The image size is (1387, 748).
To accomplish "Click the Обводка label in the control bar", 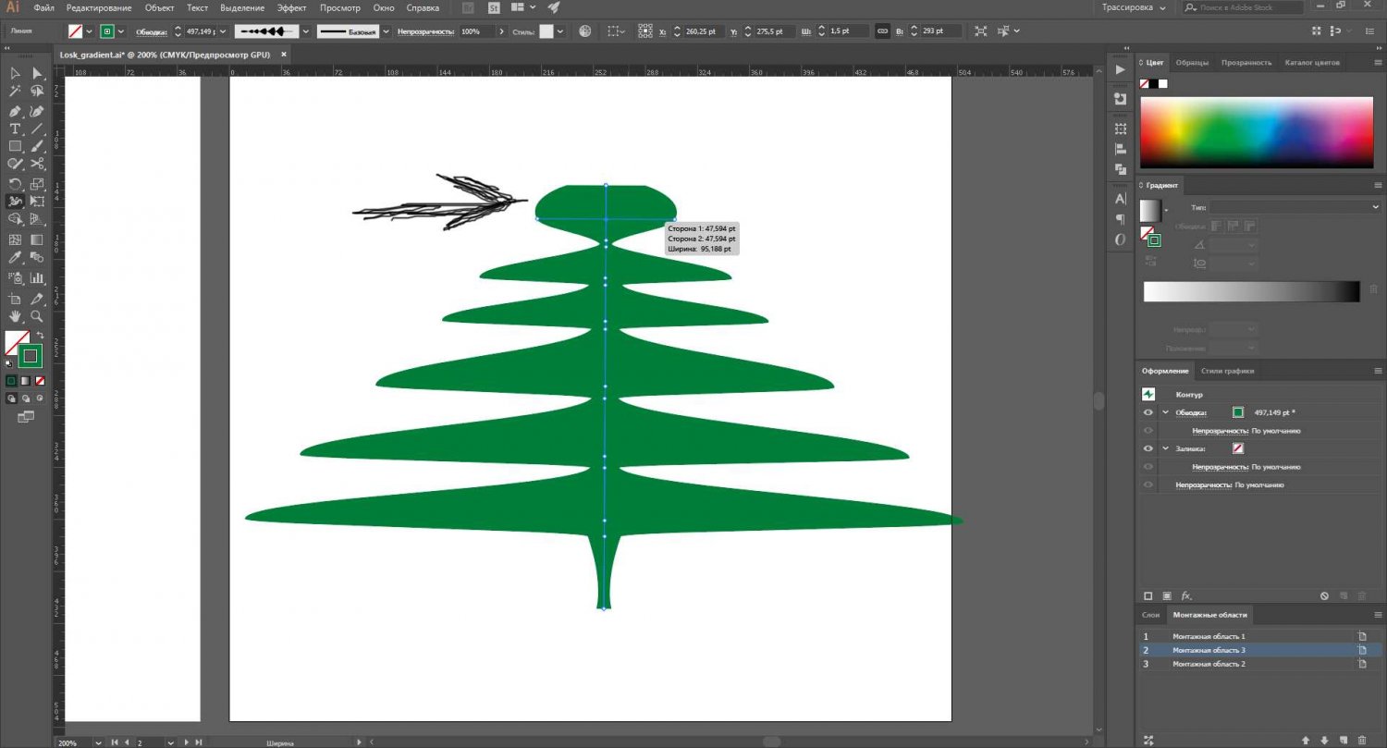I will pyautogui.click(x=153, y=31).
